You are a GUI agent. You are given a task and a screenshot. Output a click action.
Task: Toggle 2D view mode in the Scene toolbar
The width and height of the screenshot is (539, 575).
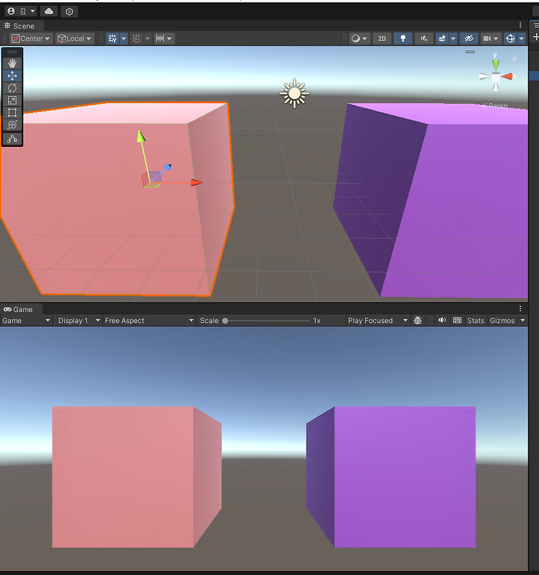[x=381, y=38]
